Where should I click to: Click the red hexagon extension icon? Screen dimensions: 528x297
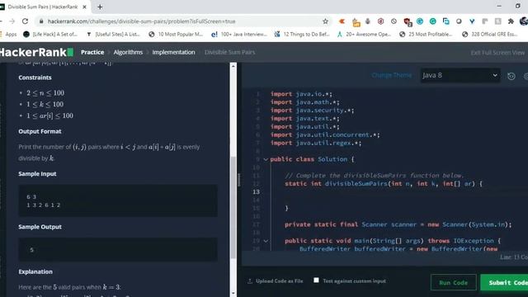tap(381, 21)
